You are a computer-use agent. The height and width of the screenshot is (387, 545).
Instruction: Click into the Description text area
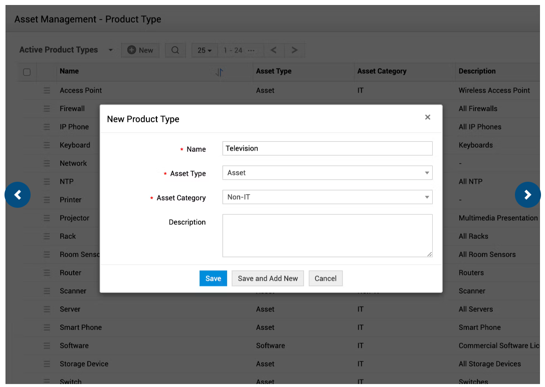[327, 236]
